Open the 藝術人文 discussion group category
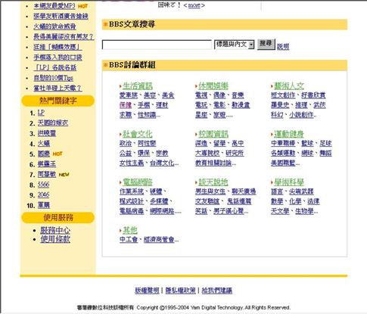Viewport: 367px width, 314px height. click(x=289, y=85)
